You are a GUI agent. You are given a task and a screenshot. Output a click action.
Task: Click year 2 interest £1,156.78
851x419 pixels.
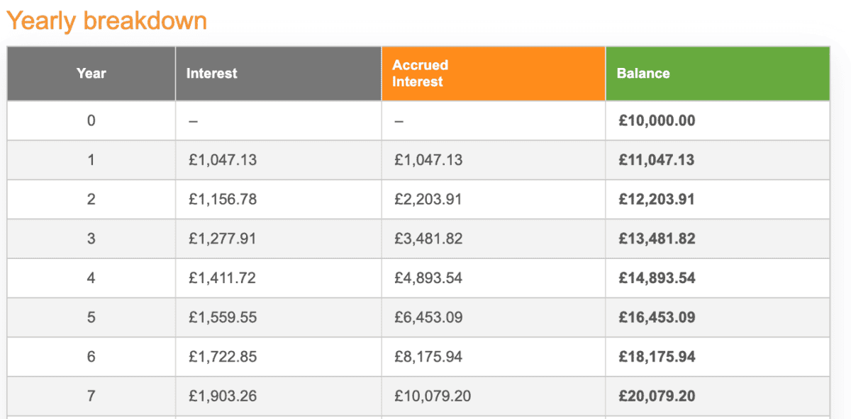[223, 200]
